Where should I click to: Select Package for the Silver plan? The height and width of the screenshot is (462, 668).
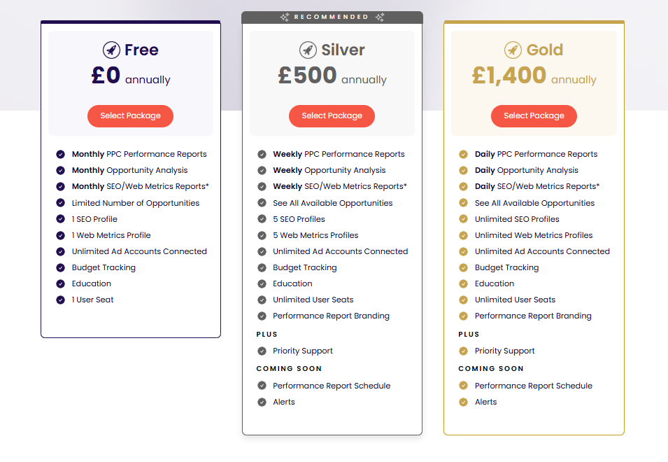332,116
